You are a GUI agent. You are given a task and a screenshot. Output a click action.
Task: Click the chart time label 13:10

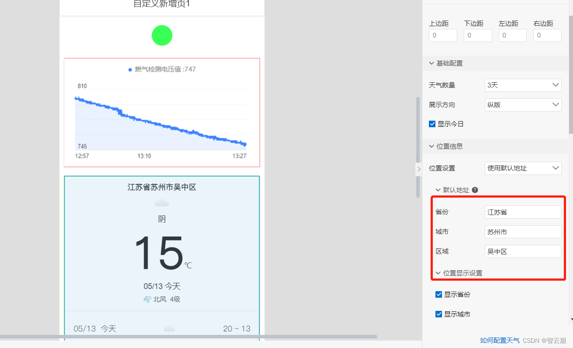point(144,156)
